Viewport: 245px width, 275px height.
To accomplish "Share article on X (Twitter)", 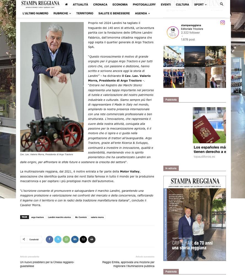I will (58, 239).
